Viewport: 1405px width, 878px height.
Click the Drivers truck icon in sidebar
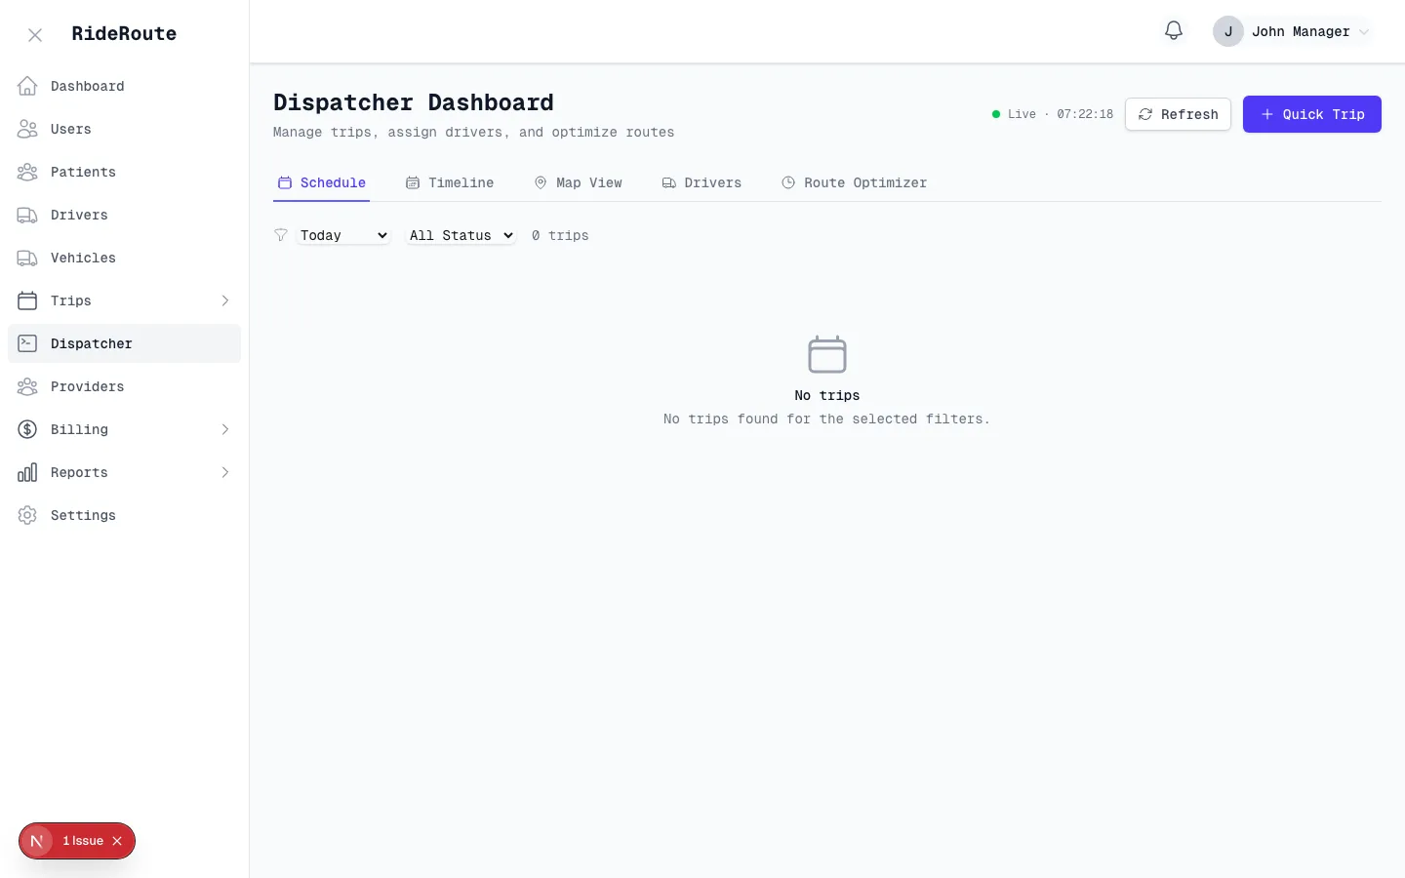point(27,215)
